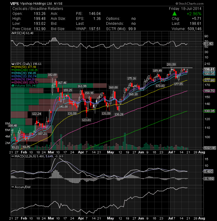Click Cyclicals / Broadline Retailers sector text
The image size is (217, 221).
tap(38, 9)
